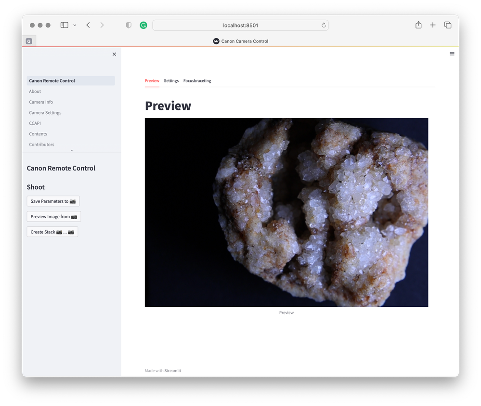
Task: Close the Streamlit sidebar with X icon
Action: [x=114, y=54]
